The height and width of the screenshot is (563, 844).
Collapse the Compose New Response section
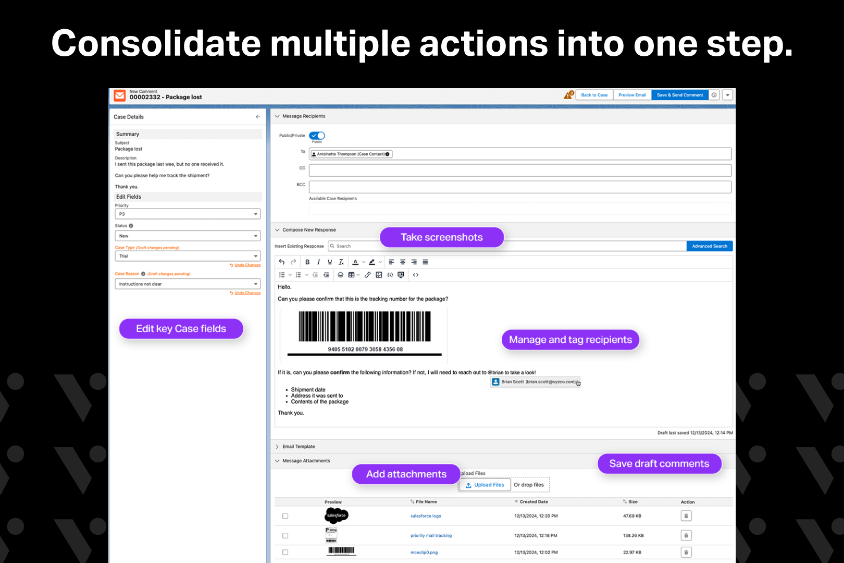coord(277,230)
